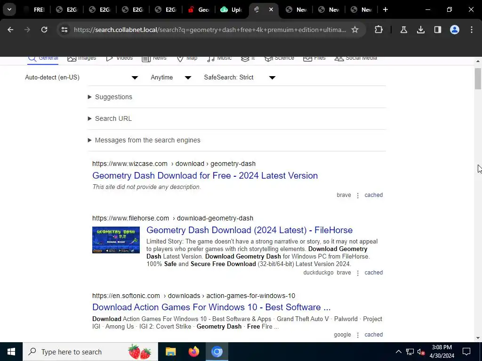The image size is (482, 361).
Task: Select the Files search category
Action: (314, 58)
